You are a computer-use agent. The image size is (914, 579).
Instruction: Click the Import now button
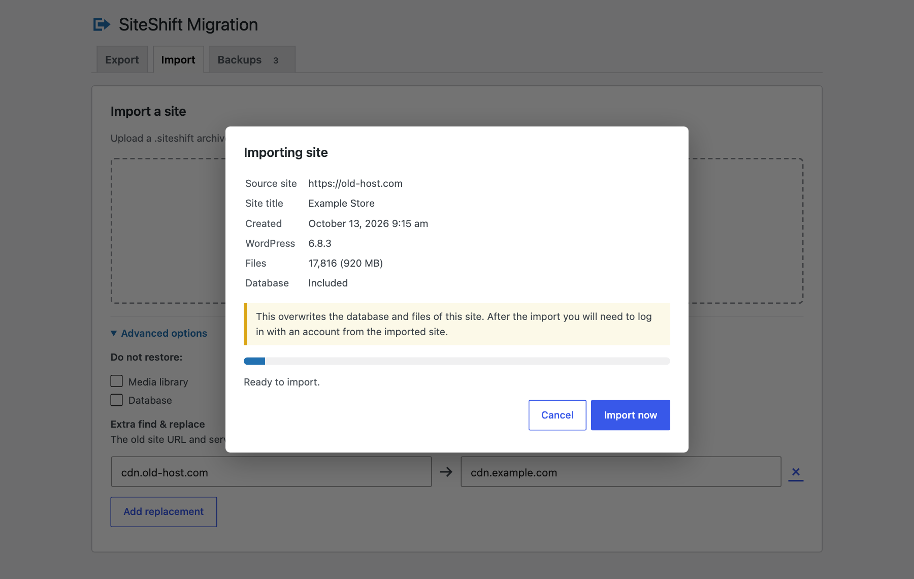click(x=630, y=415)
